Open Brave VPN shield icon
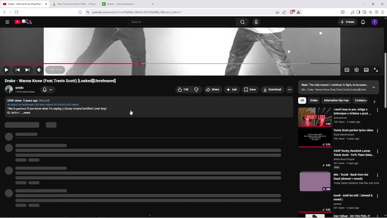The width and height of the screenshot is (387, 218). point(376,12)
